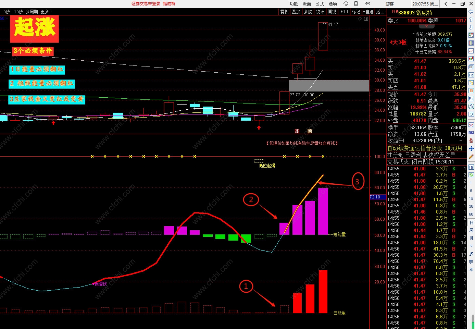This screenshot has height=329, width=475.
Task: Open the 功能 menu
Action: click(x=293, y=4)
